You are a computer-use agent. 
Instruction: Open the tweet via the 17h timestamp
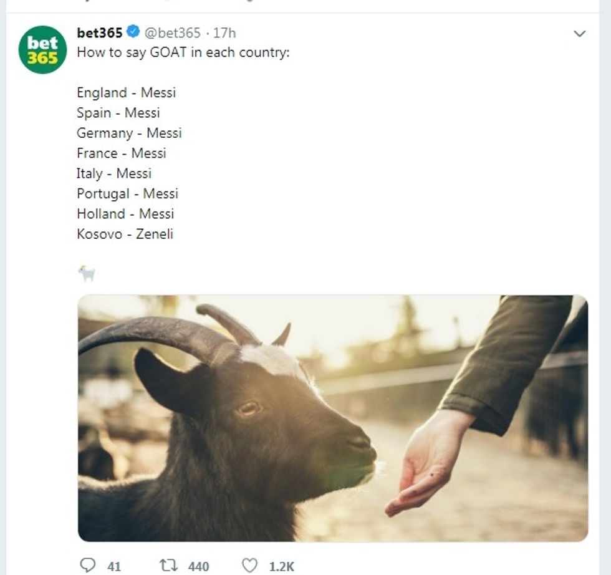(224, 33)
